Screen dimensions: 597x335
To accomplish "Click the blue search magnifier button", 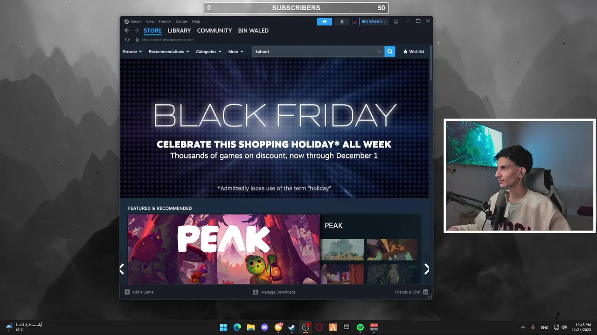I will click(390, 52).
